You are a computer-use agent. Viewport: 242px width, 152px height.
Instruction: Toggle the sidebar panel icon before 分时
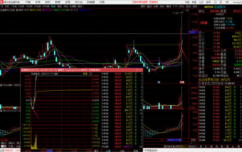pos(2,6)
